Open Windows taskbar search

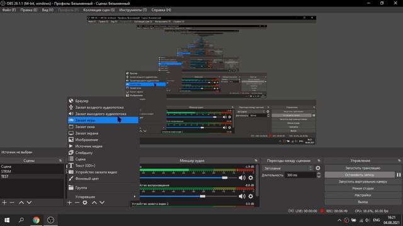pyautogui.click(x=21, y=220)
